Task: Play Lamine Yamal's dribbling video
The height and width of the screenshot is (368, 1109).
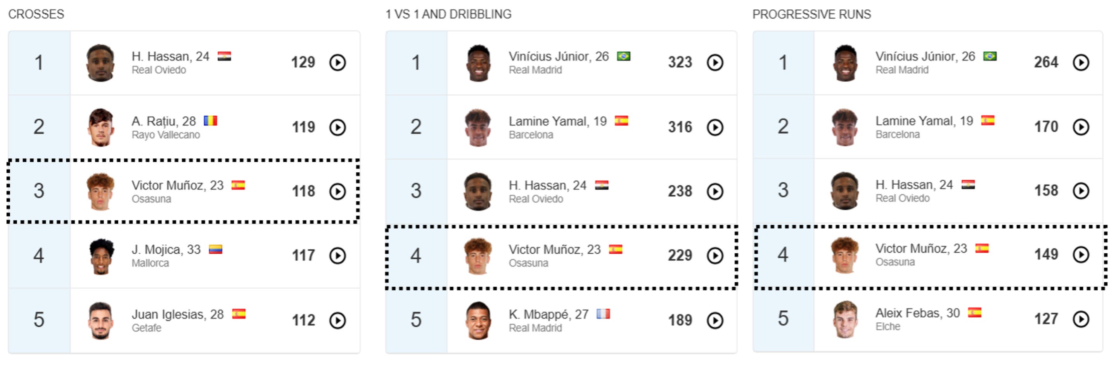Action: [715, 127]
